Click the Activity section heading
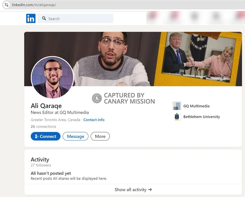The image size is (245, 197). click(x=40, y=160)
